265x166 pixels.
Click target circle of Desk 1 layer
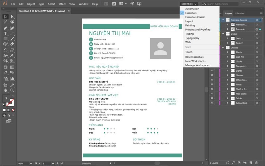(x=257, y=38)
